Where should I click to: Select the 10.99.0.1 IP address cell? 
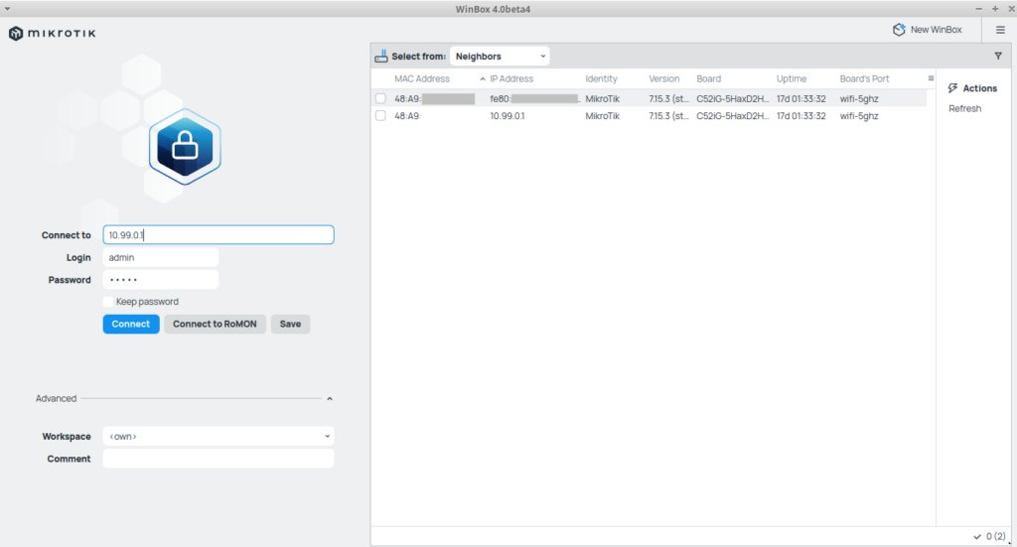508,116
